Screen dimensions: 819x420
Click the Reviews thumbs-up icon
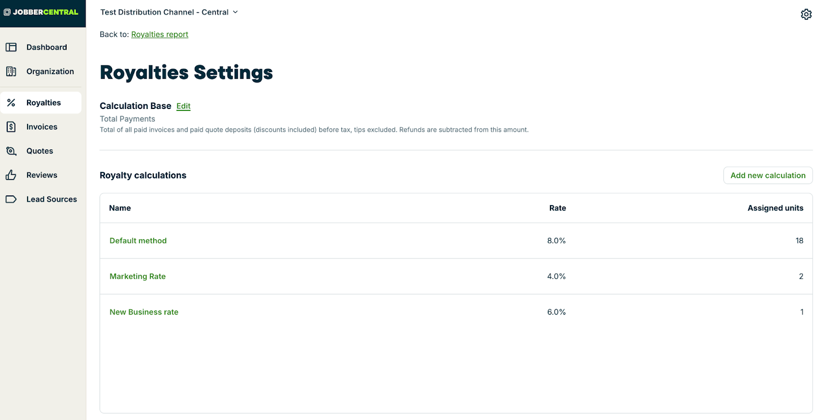pyautogui.click(x=11, y=175)
